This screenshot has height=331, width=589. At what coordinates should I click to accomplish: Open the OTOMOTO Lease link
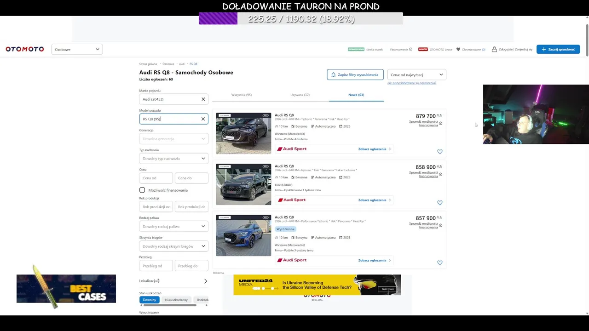[x=441, y=49]
